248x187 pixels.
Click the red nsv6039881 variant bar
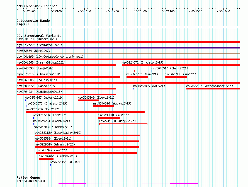pyautogui.click(x=109, y=118)
